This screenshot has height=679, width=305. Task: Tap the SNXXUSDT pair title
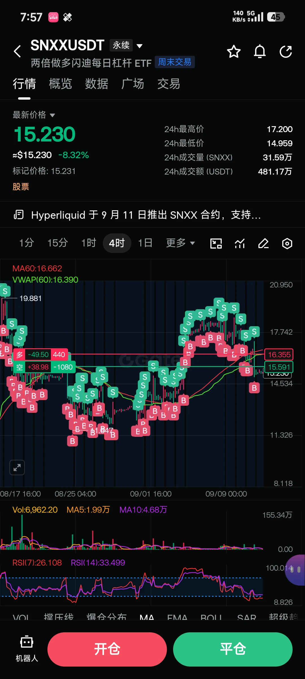pos(67,45)
